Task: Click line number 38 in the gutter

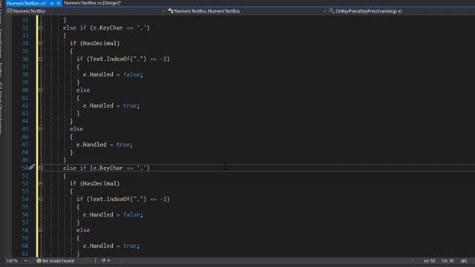Action: (24, 74)
